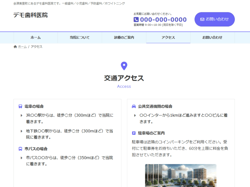250x187 pixels.
Task: Click the train icon next to 電車の場合
Action: tap(20, 106)
